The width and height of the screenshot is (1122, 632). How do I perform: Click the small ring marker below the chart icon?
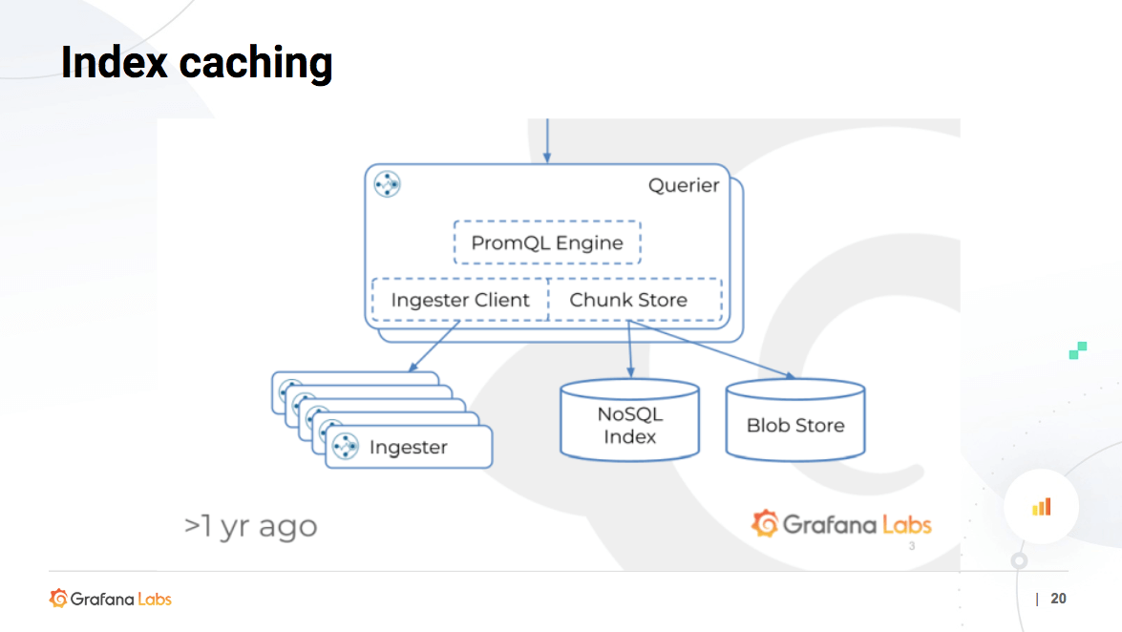[x=1019, y=559]
